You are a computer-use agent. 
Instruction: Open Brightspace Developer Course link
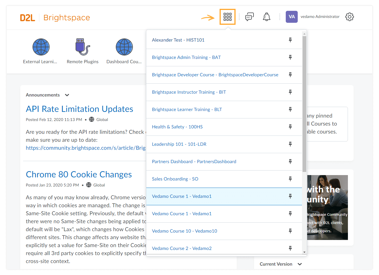(215, 75)
